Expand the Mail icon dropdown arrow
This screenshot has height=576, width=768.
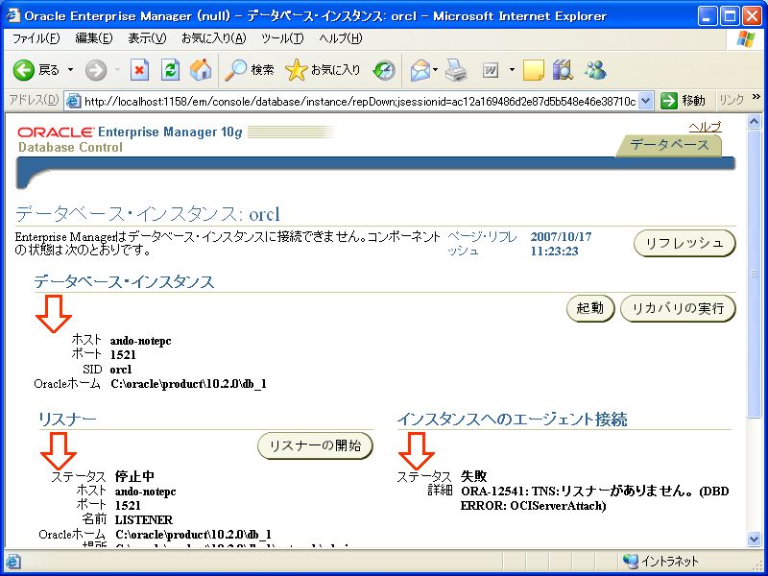click(435, 70)
